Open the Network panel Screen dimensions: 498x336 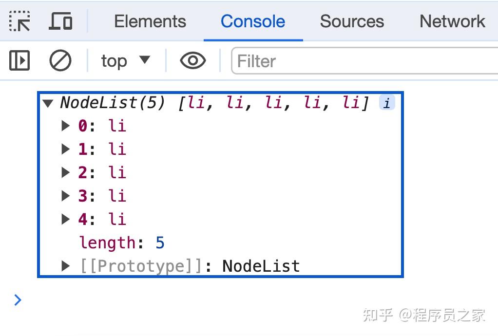(452, 21)
